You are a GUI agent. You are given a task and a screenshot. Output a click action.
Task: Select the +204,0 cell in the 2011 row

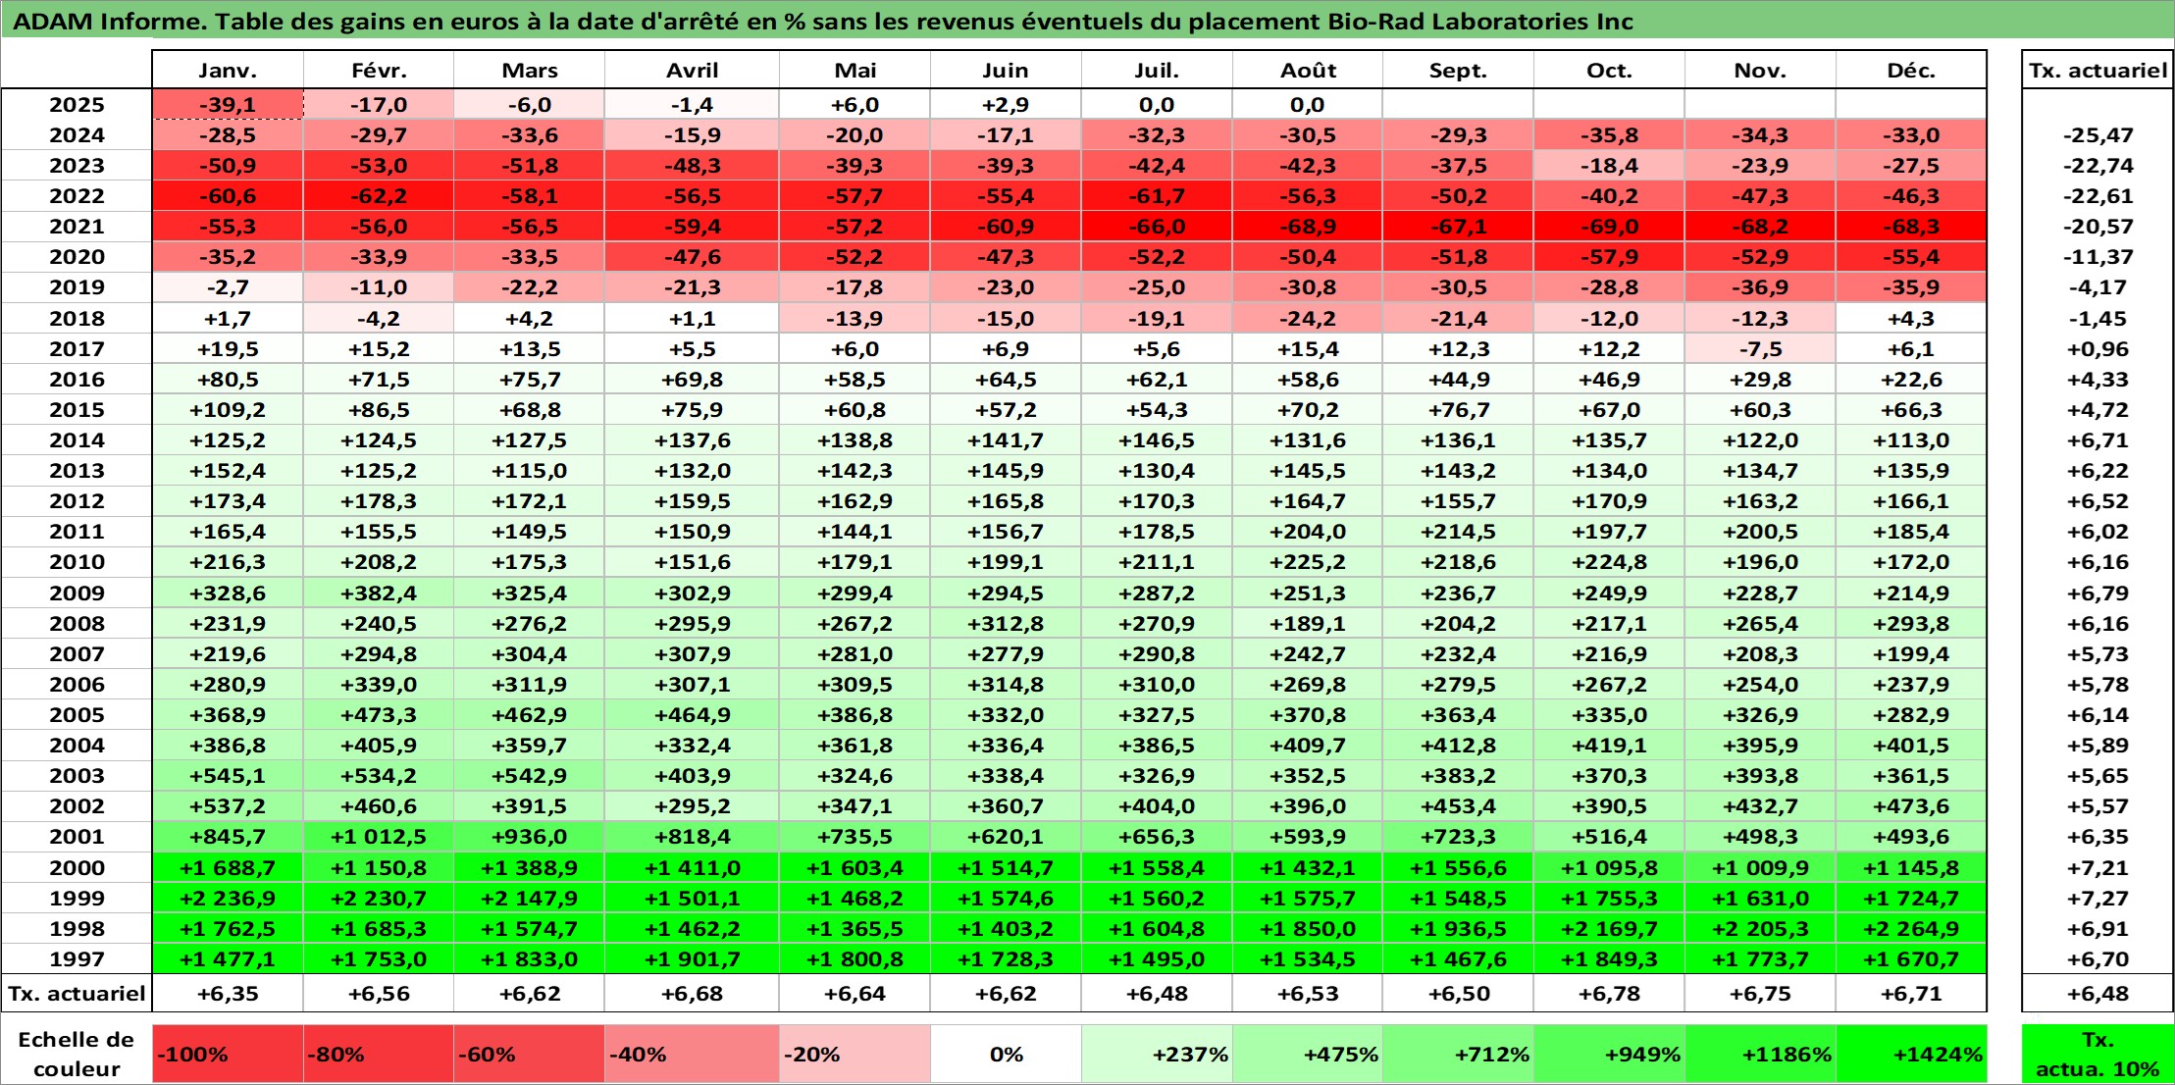coord(1308,532)
